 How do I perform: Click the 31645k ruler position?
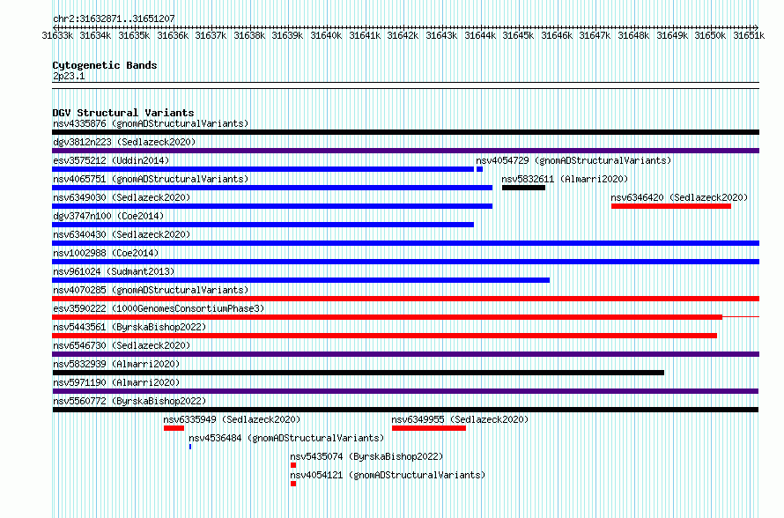518,35
